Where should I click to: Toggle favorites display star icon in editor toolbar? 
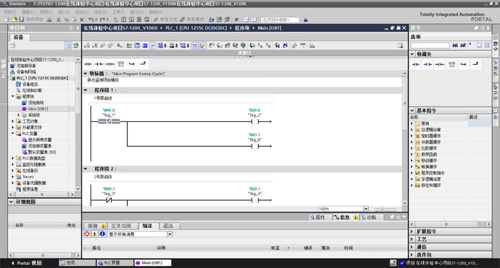click(202, 46)
